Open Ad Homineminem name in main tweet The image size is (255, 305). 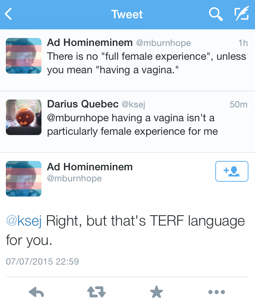click(x=90, y=167)
